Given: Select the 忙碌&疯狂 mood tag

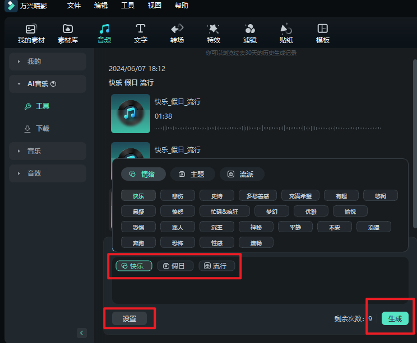Looking at the screenshot, I should tap(225, 212).
